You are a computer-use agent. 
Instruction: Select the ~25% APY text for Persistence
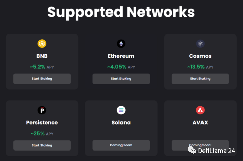[42, 134]
